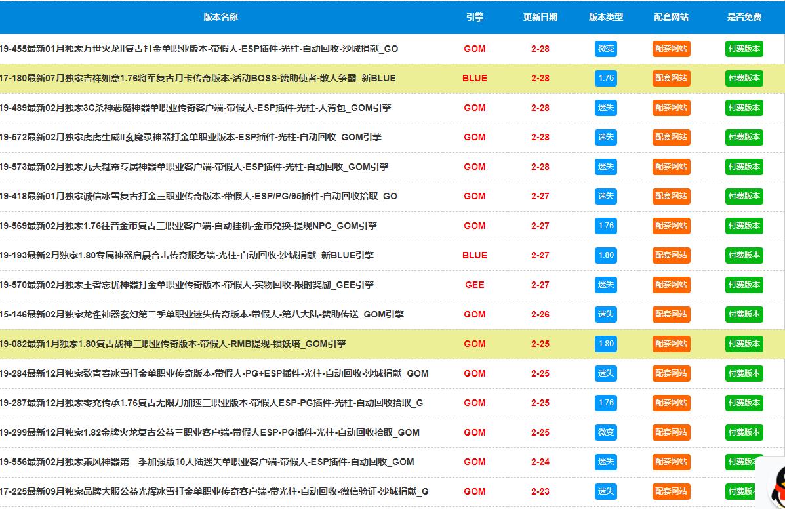Image resolution: width=785 pixels, height=509 pixels.
Task: Click the 引擎 column header
Action: 474,17
